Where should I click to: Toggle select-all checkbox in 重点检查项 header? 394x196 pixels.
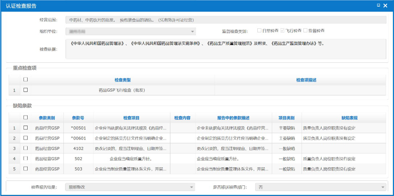coord(26,79)
